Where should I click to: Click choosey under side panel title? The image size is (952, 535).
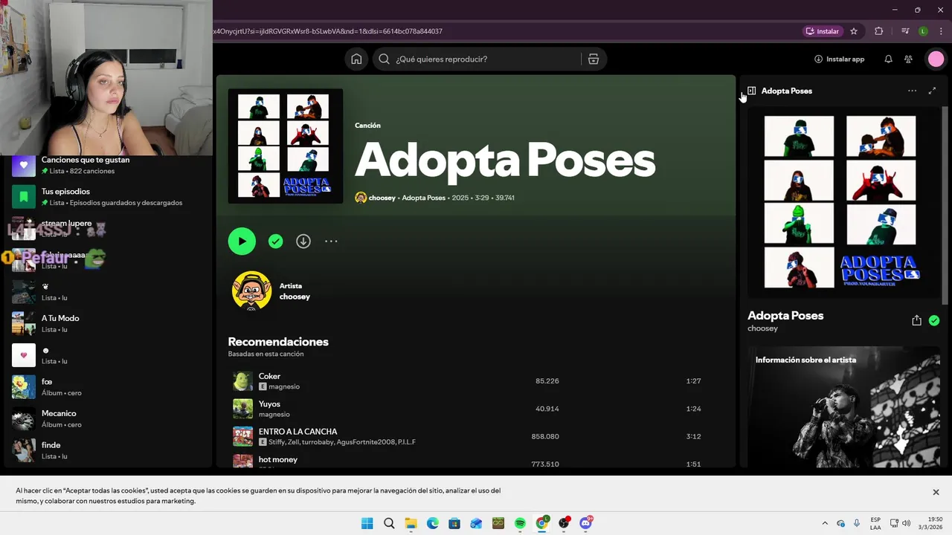(762, 328)
